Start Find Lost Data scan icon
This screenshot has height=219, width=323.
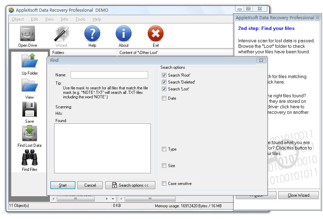click(30, 133)
